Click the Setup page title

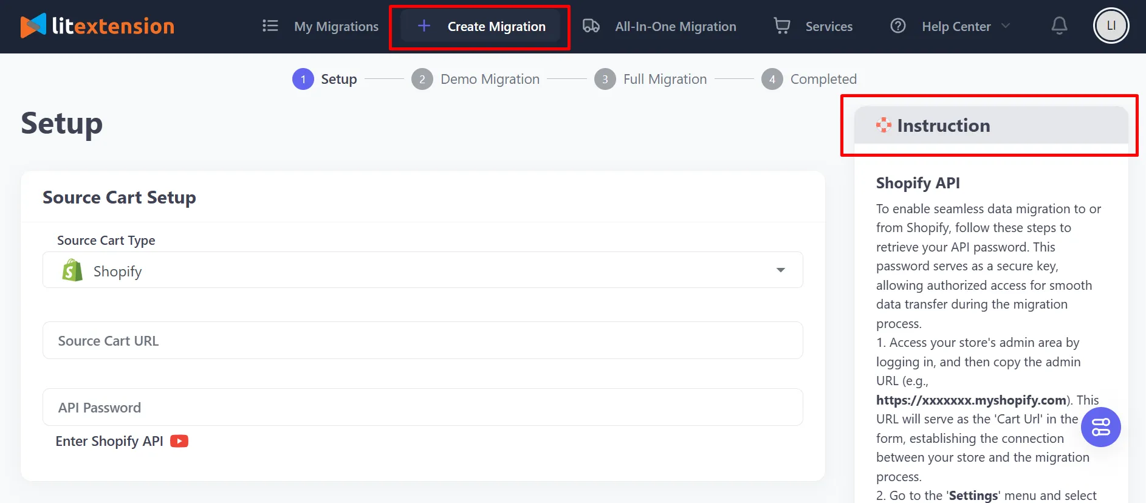pos(61,124)
